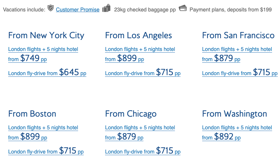Select San Francisco fly-drive from $715
Viewport: 278px width, 162px height.
point(240,72)
